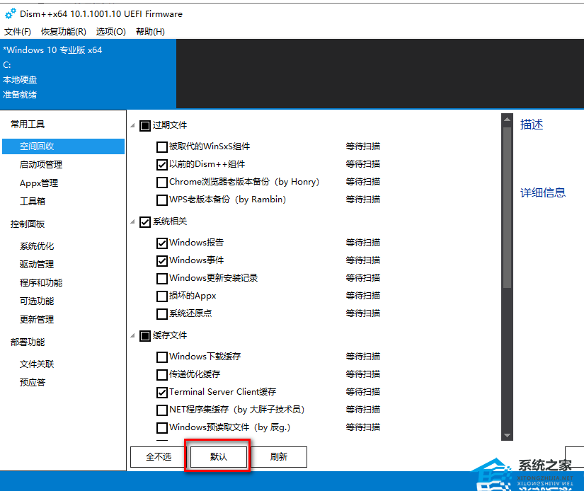This screenshot has width=584, height=491.
Task: Click the 详细信息 heading
Action: coord(543,192)
